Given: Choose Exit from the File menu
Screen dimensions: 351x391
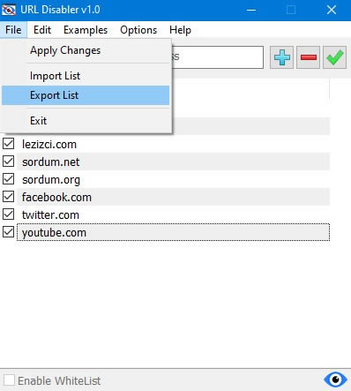Looking at the screenshot, I should tap(86, 121).
